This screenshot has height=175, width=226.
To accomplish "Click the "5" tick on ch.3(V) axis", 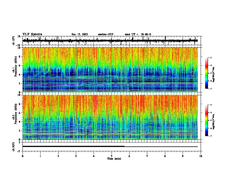I will 20,142.
